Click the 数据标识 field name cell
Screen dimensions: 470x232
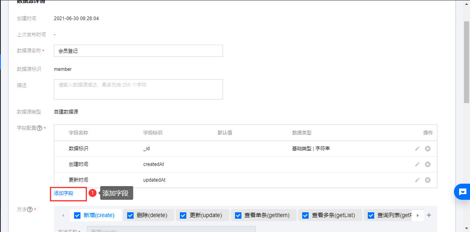pyautogui.click(x=78, y=149)
